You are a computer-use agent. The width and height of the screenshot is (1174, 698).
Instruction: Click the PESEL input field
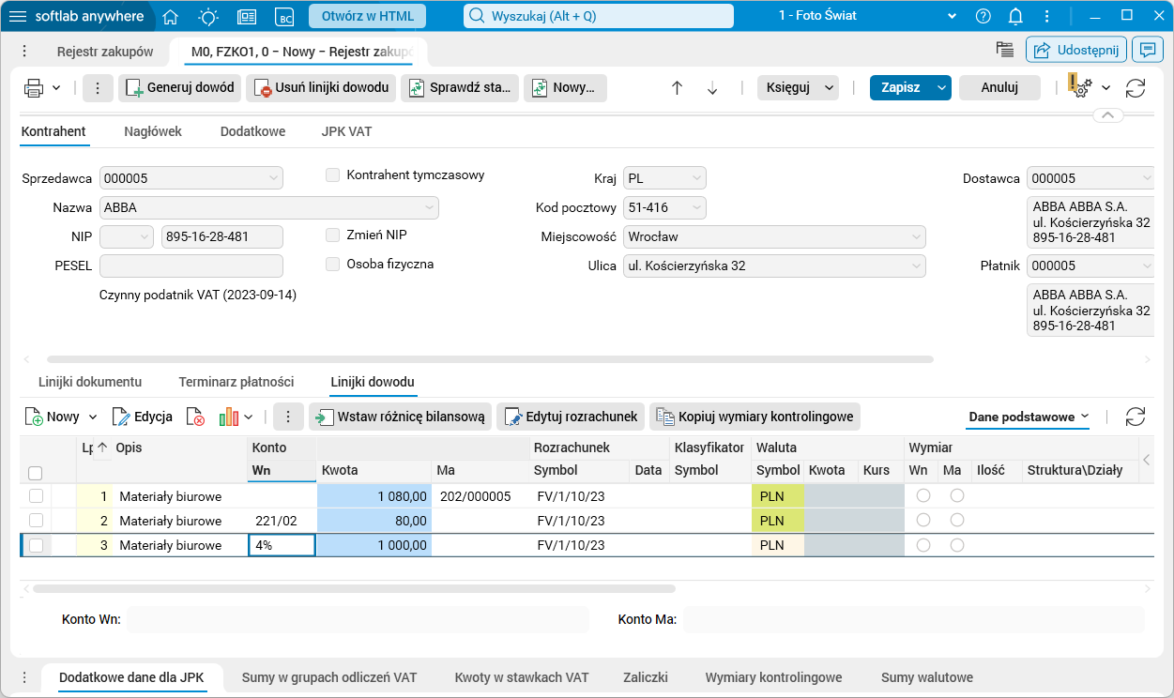pyautogui.click(x=191, y=266)
